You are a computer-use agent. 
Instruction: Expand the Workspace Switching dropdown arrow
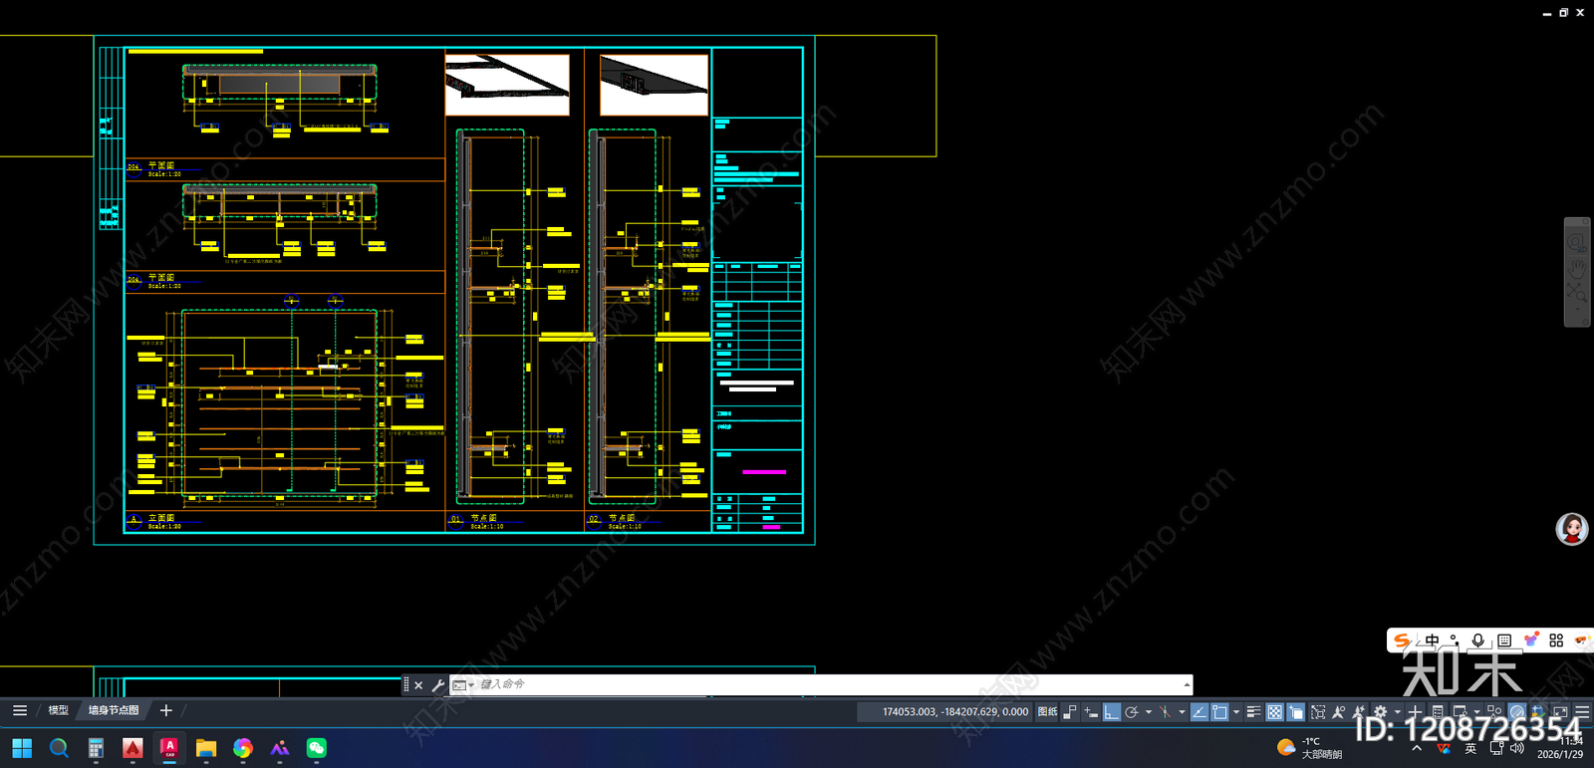(x=1397, y=711)
